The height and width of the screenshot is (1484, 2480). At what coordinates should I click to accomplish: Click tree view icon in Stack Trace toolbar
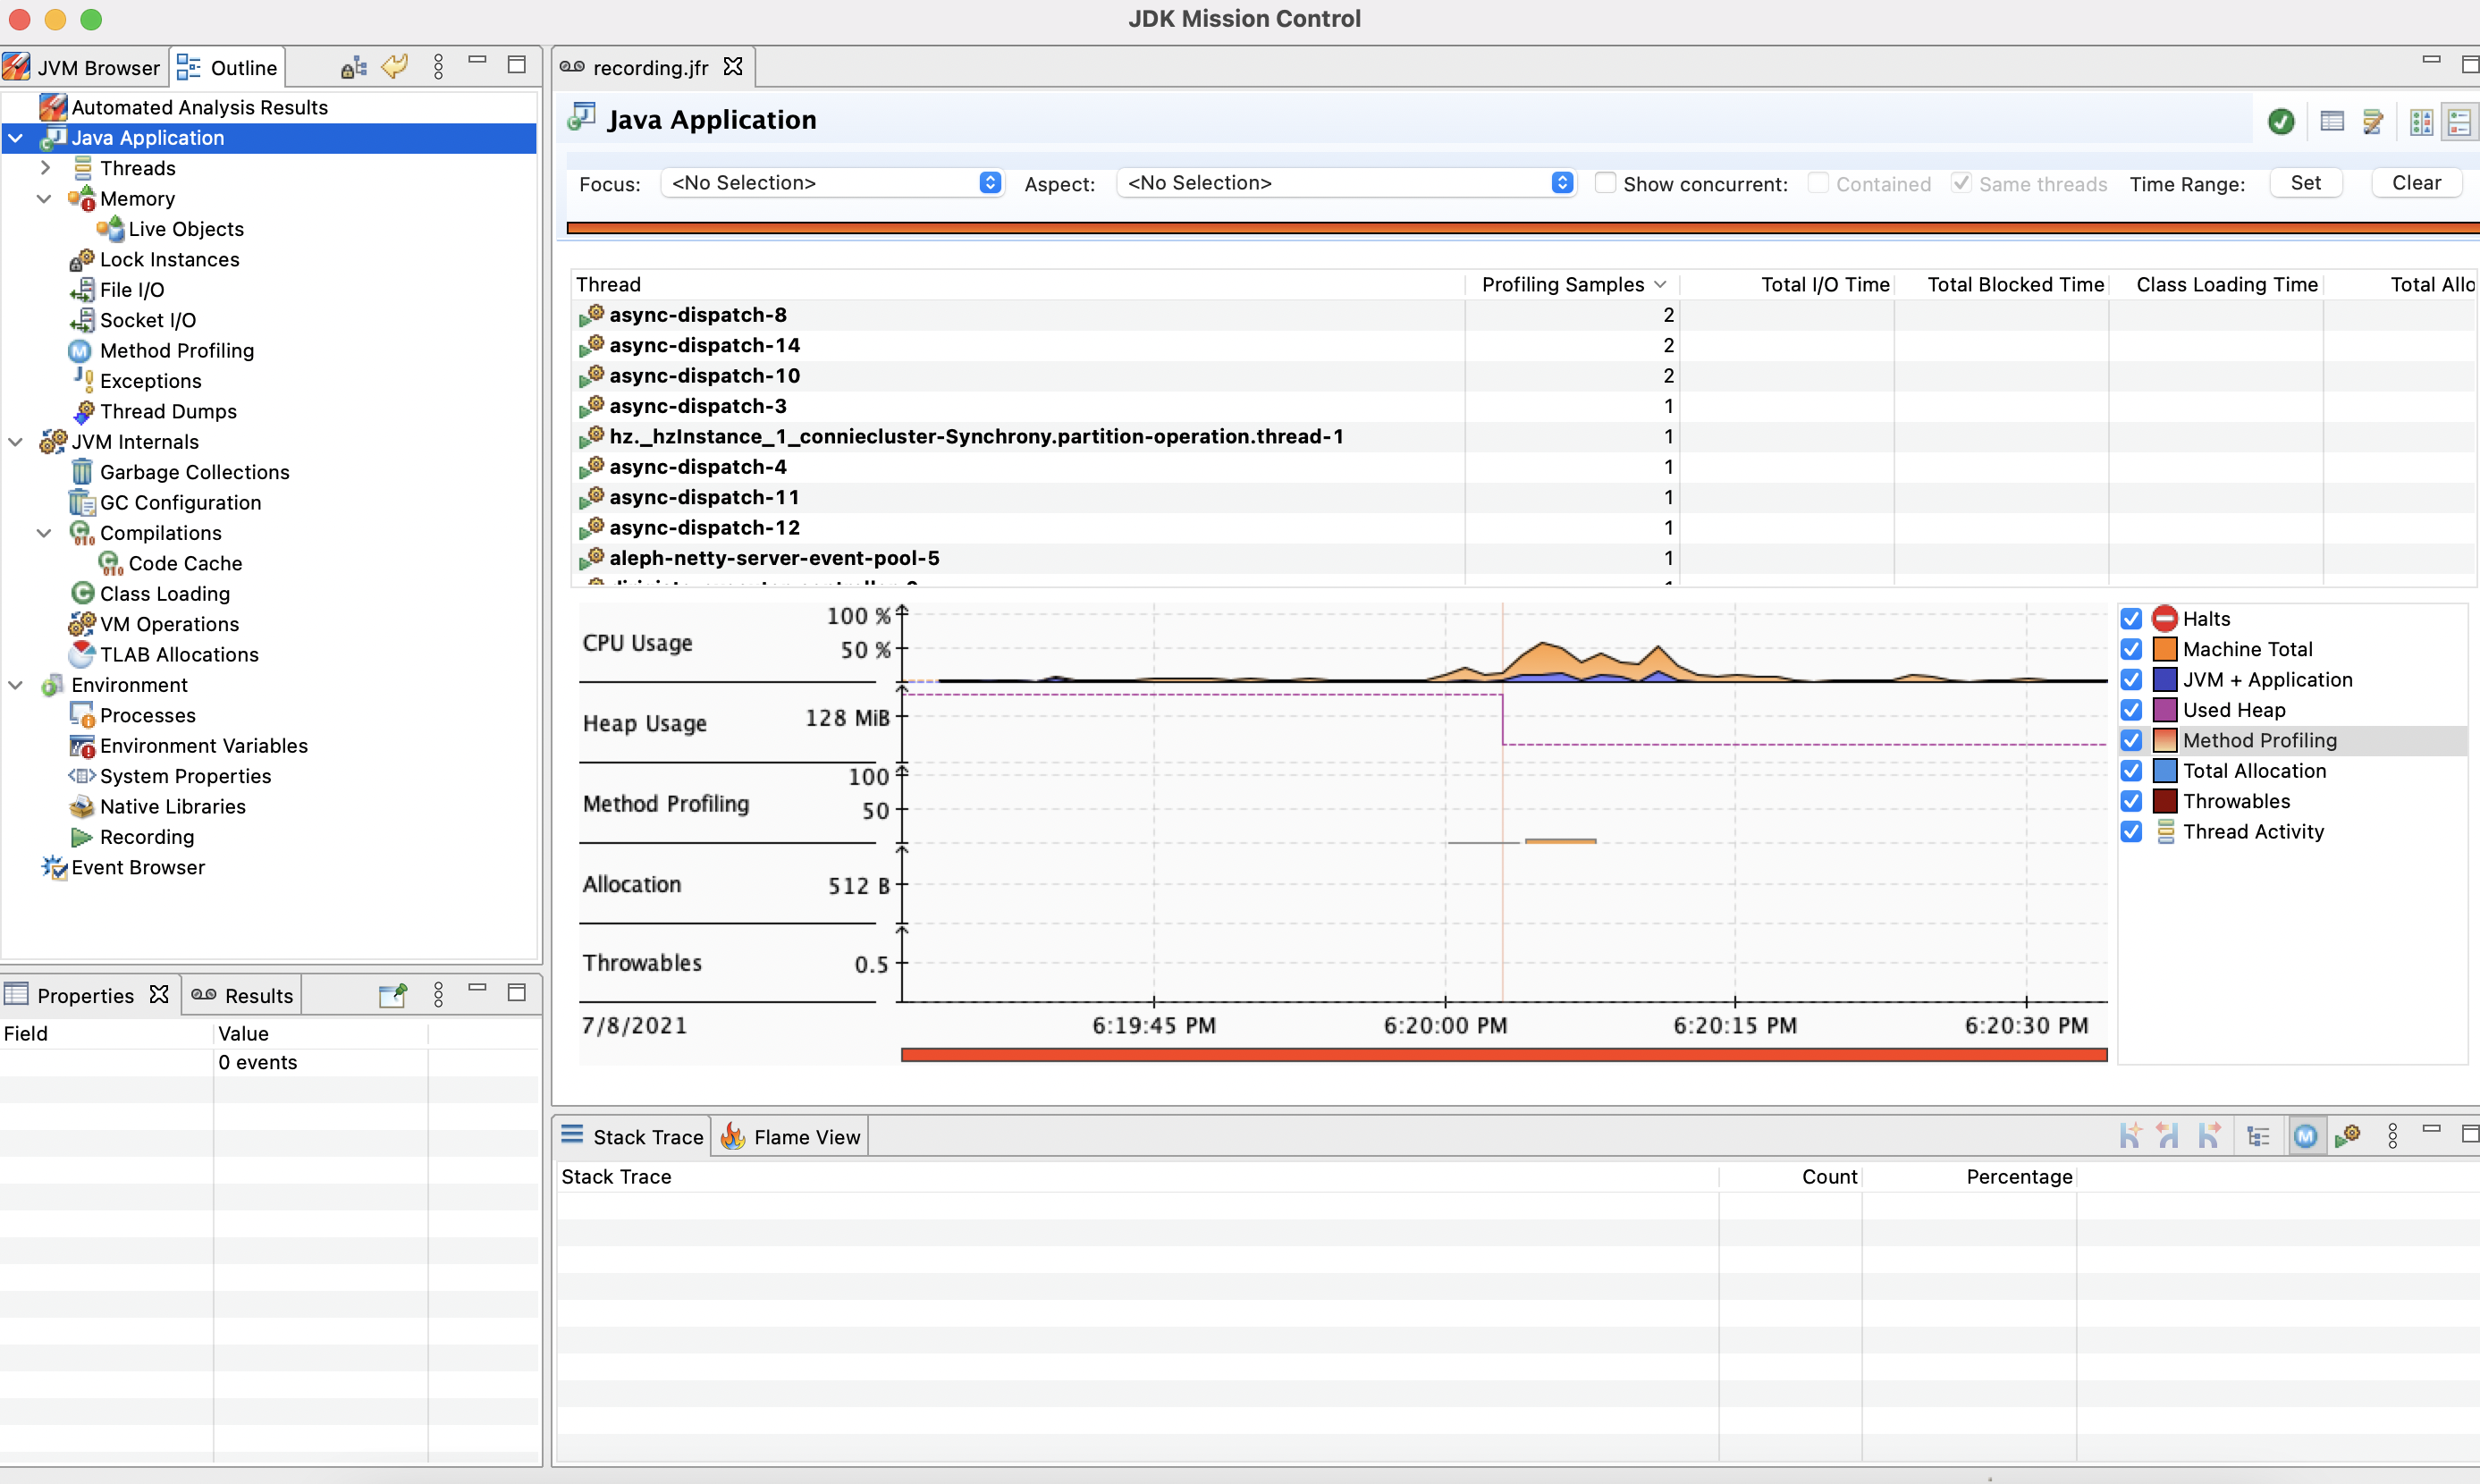pyautogui.click(x=2258, y=1137)
